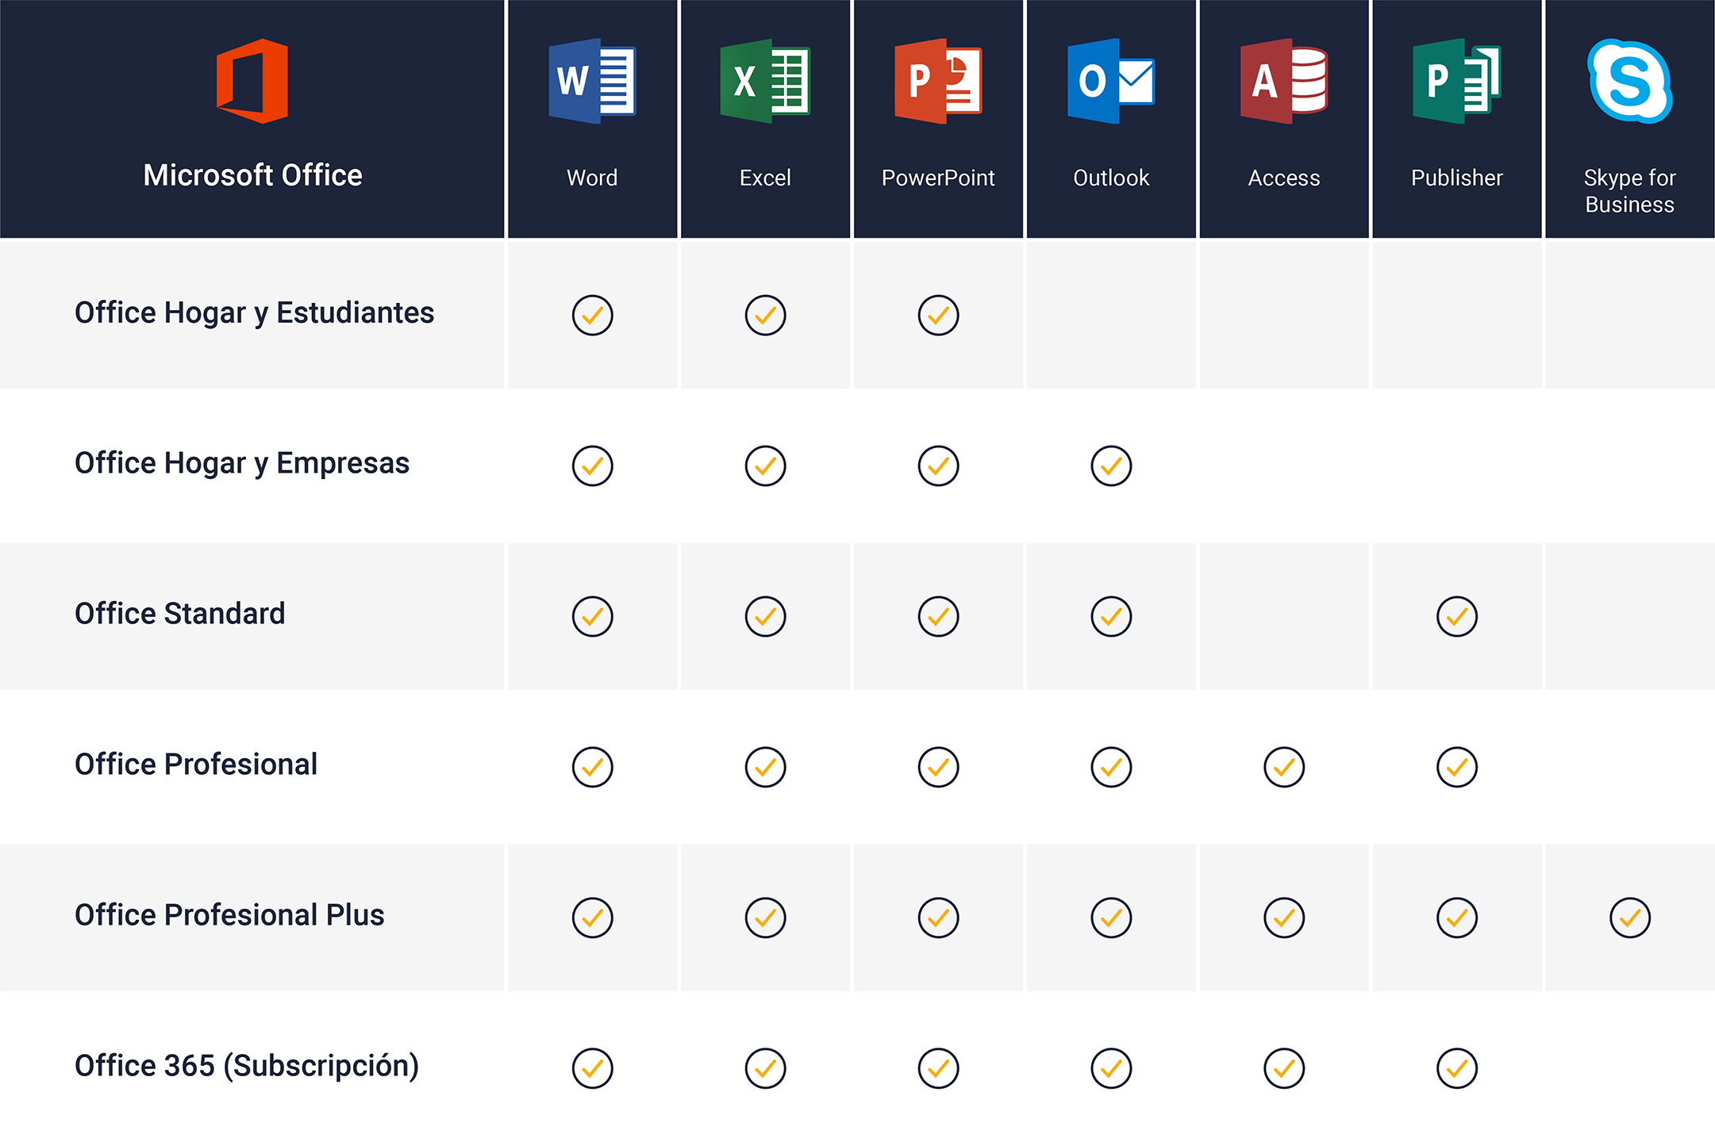Select the Office Standard row label
Screen dimensions: 1715x1142
point(179,614)
